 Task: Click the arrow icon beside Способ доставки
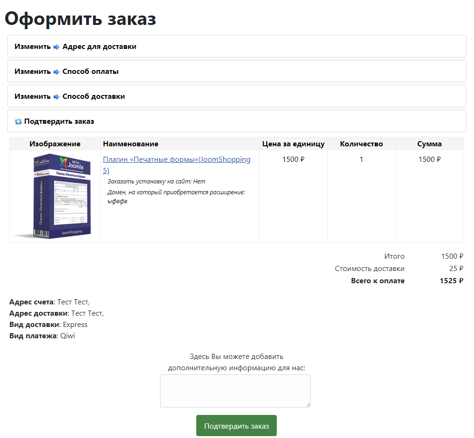56,96
